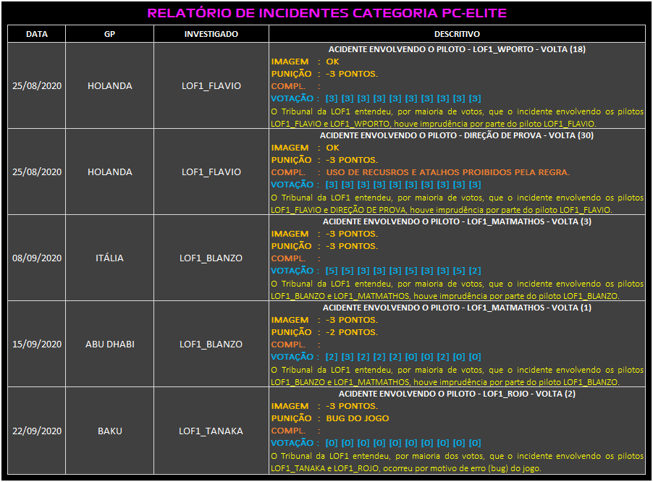The width and height of the screenshot is (653, 482).
Task: Click the PUNIÇÃO label in the BAKU row
Action: pyautogui.click(x=291, y=418)
